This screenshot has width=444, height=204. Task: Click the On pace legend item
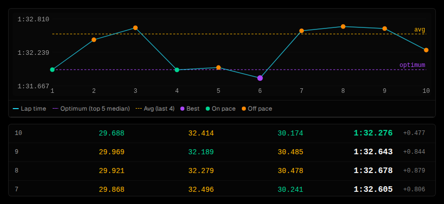220,109
